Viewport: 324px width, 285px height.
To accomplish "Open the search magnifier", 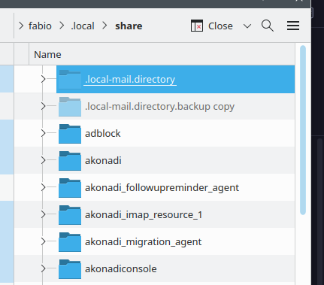I will [268, 26].
